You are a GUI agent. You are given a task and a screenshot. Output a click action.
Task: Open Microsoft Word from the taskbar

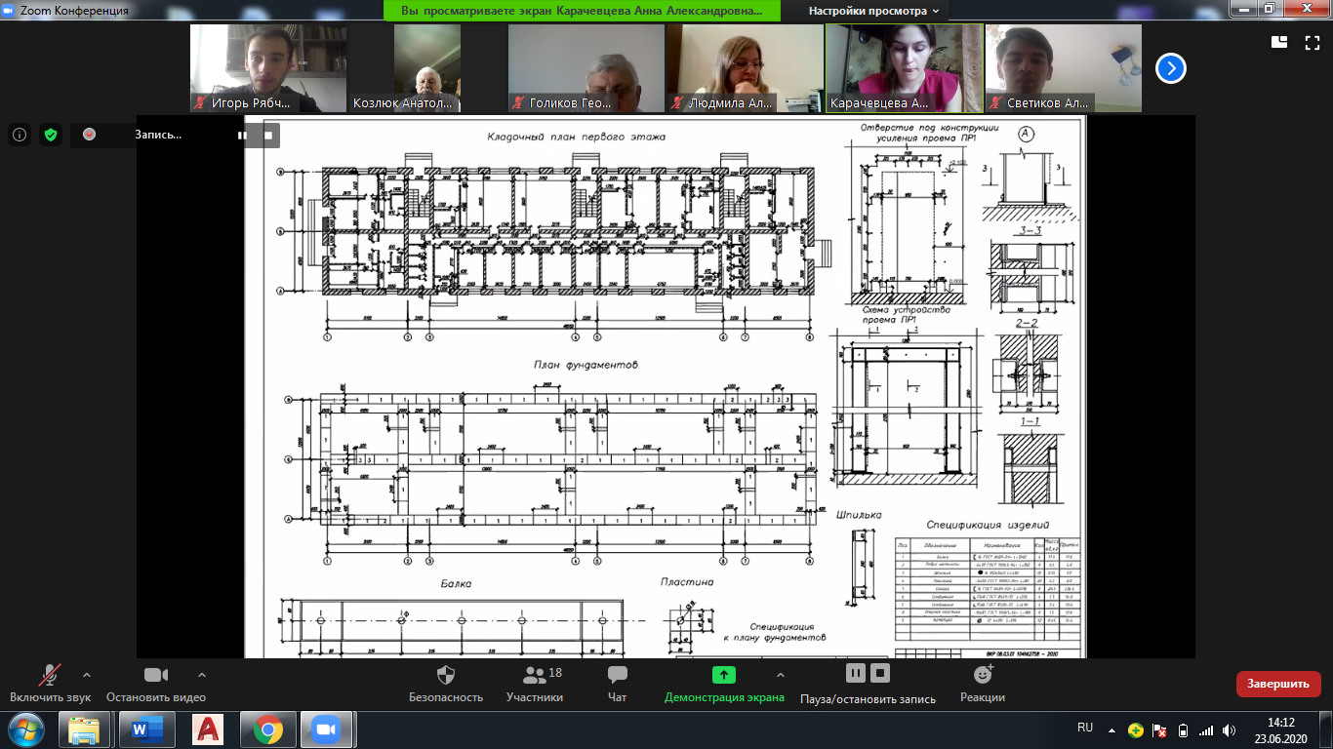coord(146,729)
